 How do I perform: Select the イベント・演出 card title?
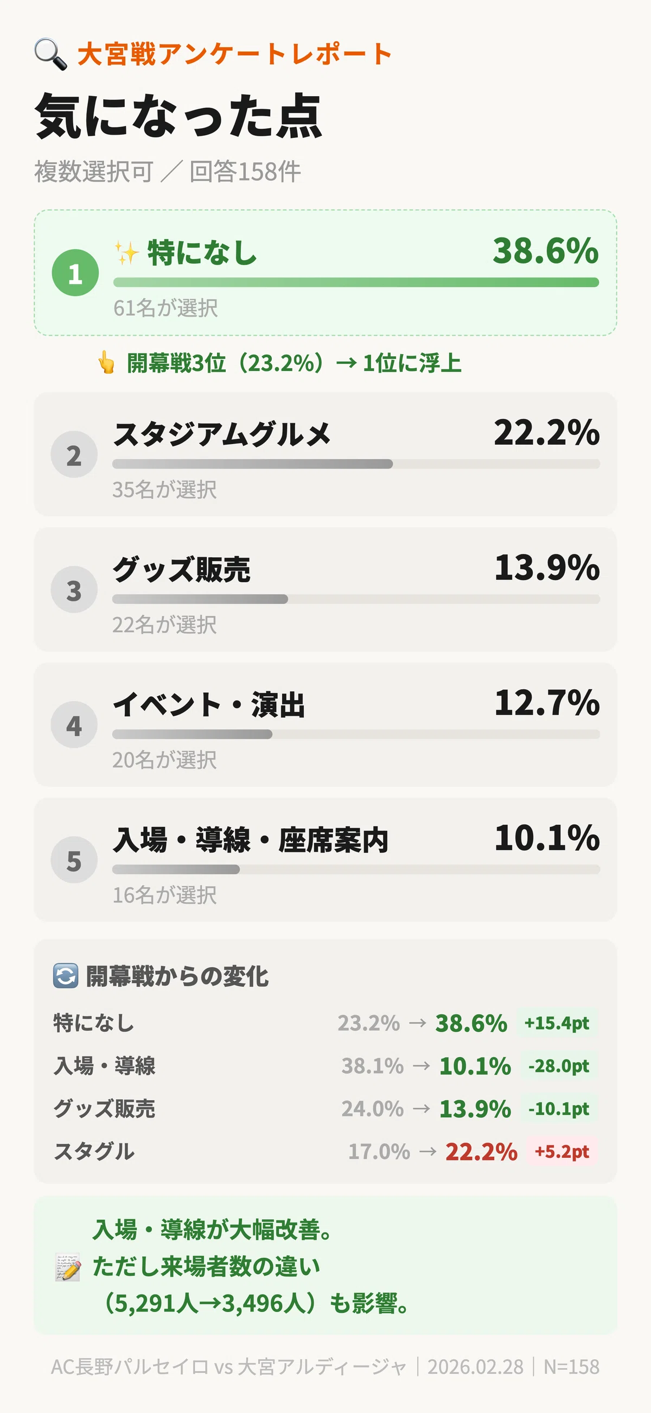209,704
